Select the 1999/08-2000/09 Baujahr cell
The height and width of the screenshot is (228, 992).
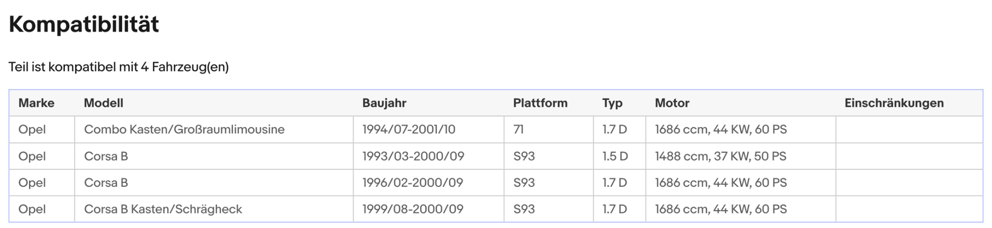tap(412, 209)
